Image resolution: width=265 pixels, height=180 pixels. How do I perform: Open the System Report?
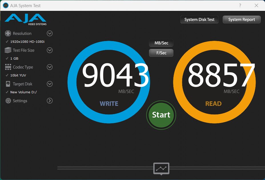(x=242, y=20)
